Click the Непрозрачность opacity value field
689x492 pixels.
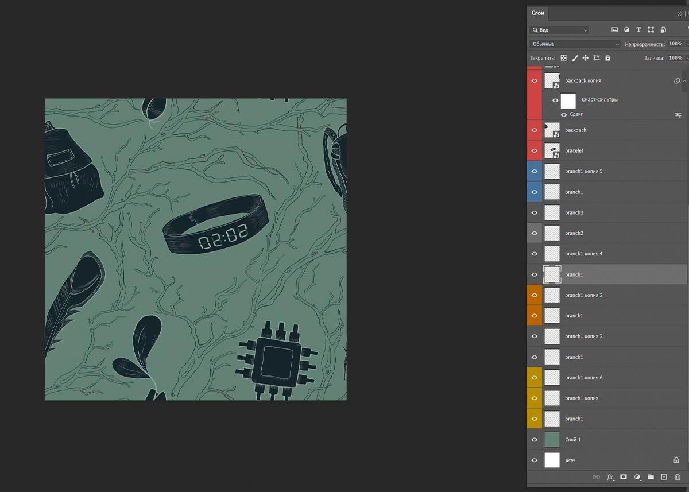pyautogui.click(x=675, y=44)
